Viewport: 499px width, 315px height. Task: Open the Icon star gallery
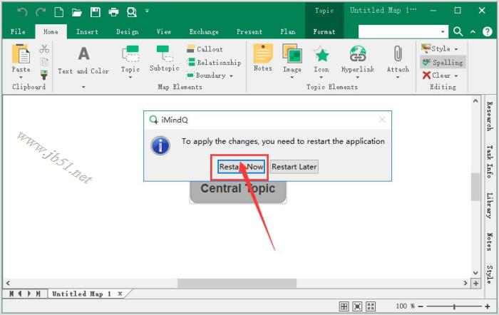[321, 59]
